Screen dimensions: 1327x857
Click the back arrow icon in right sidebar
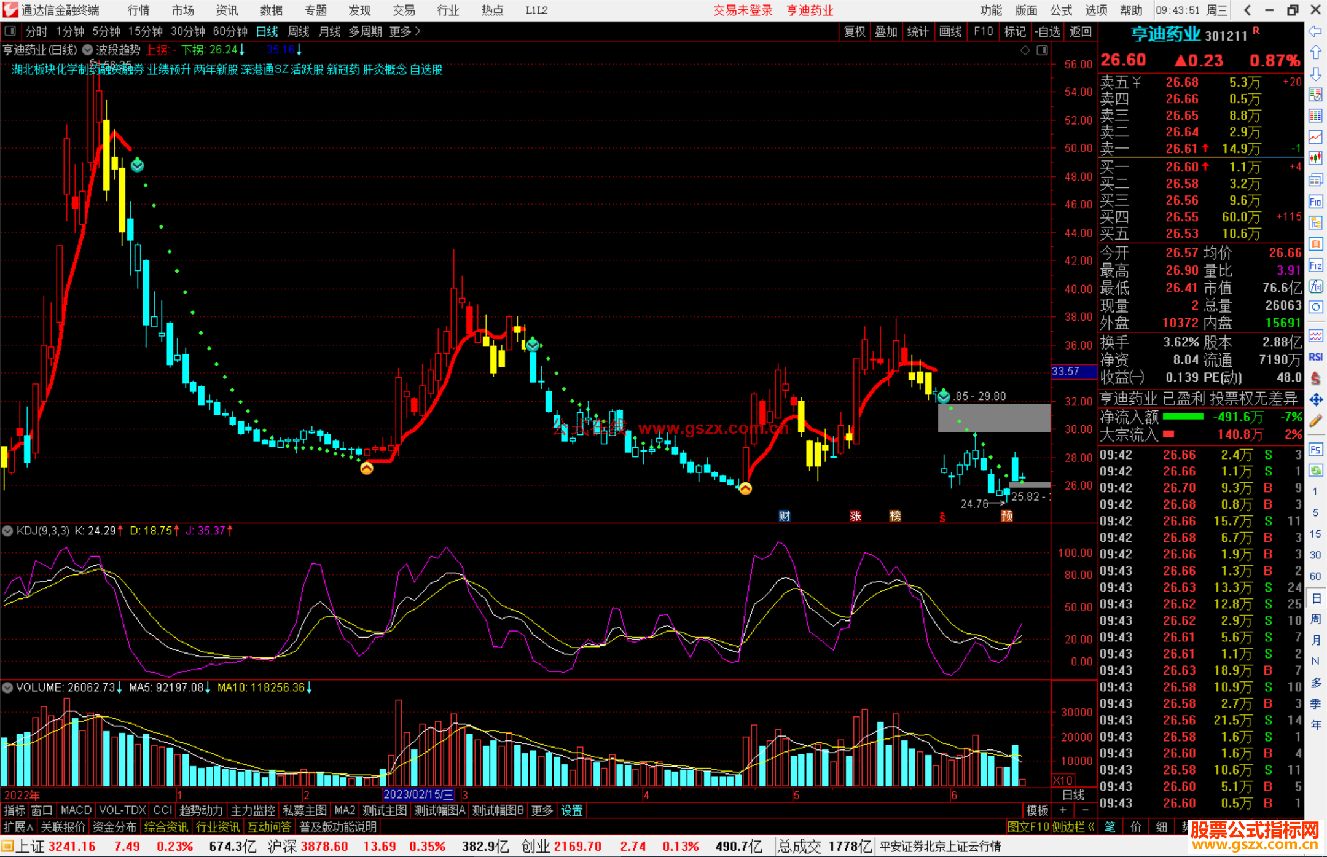(x=1315, y=31)
